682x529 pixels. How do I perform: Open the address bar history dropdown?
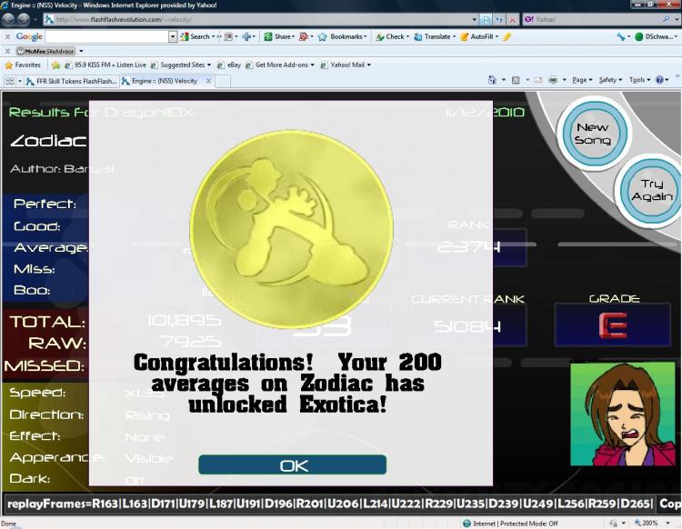click(474, 20)
